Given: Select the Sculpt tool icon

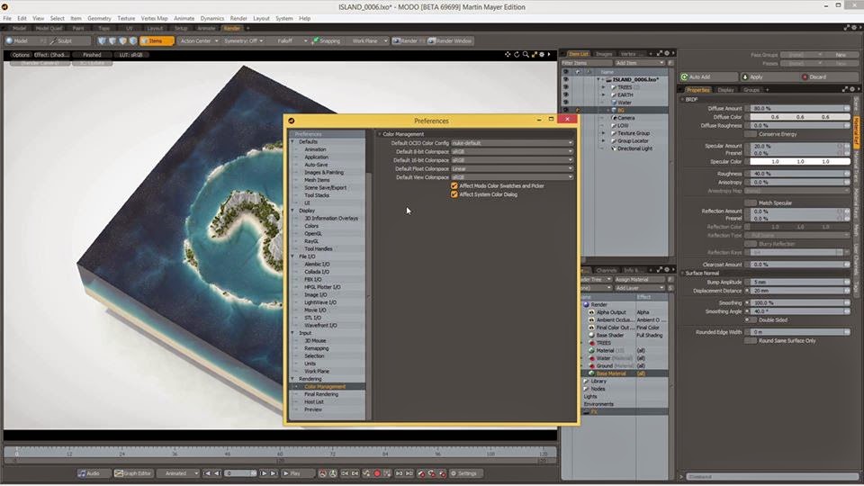Looking at the screenshot, I should tap(53, 40).
